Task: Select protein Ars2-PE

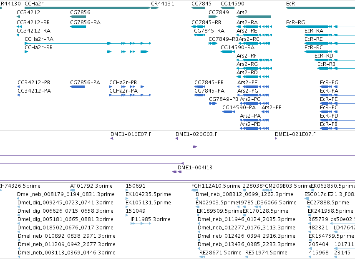Action: click(253, 87)
